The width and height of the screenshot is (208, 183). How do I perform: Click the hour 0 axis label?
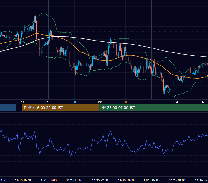tap(126, 102)
